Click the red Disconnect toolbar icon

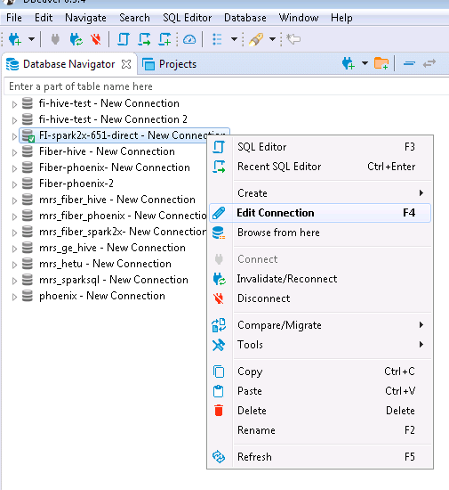click(x=96, y=39)
